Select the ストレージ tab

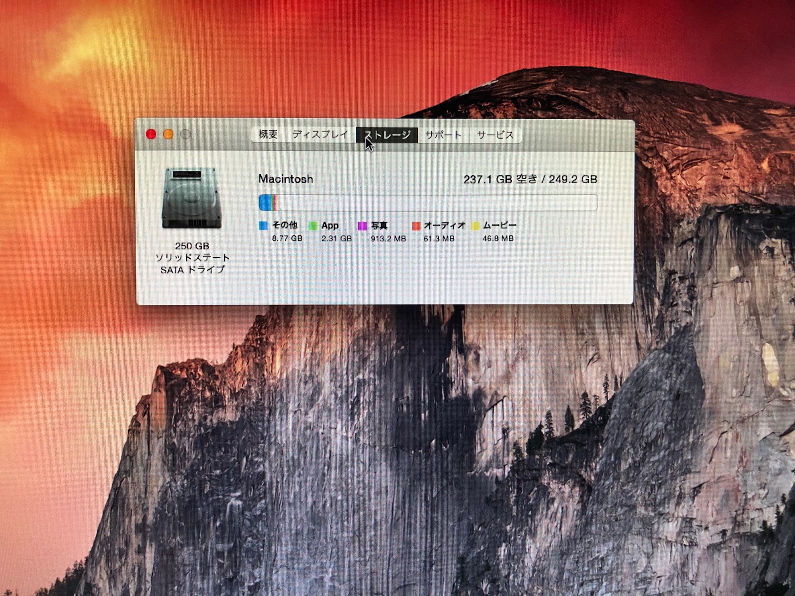387,135
